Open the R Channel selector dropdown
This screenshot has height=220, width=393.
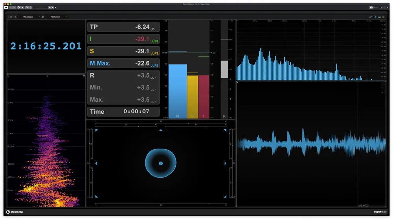coord(59,17)
